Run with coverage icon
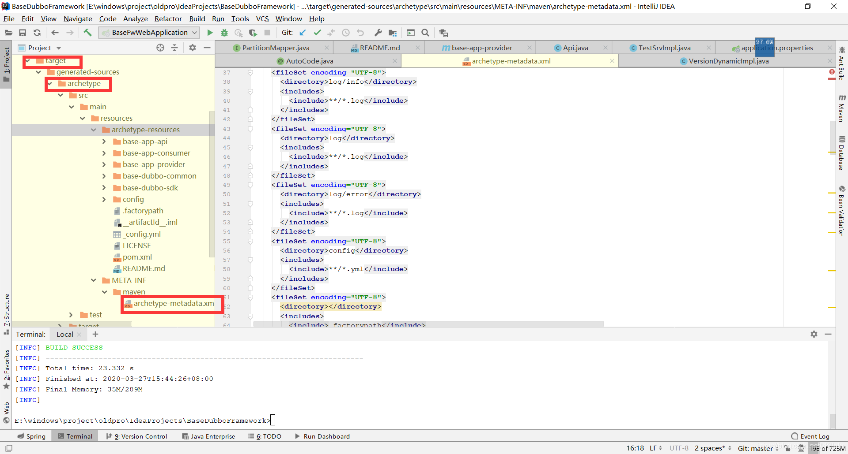 [x=253, y=33]
